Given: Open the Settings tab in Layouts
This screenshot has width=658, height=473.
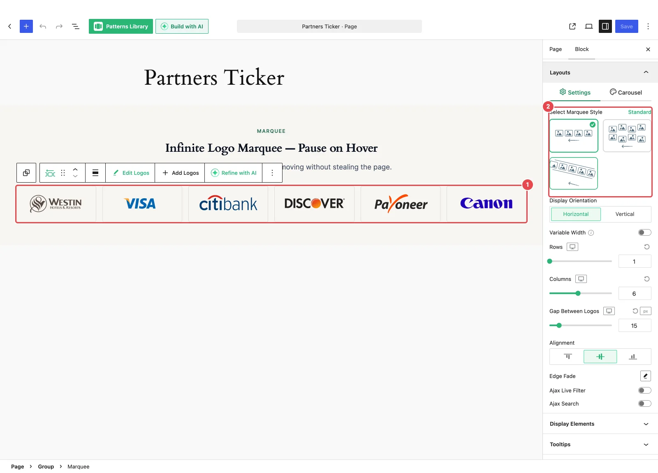Looking at the screenshot, I should (575, 93).
